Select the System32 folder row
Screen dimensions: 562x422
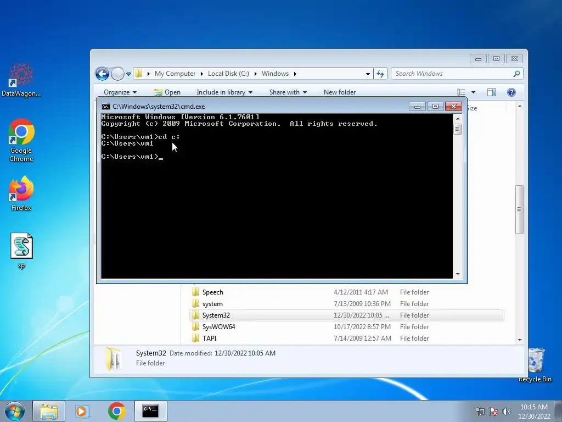(347, 315)
